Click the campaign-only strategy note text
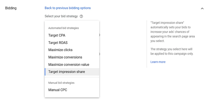 [x=172, y=51]
